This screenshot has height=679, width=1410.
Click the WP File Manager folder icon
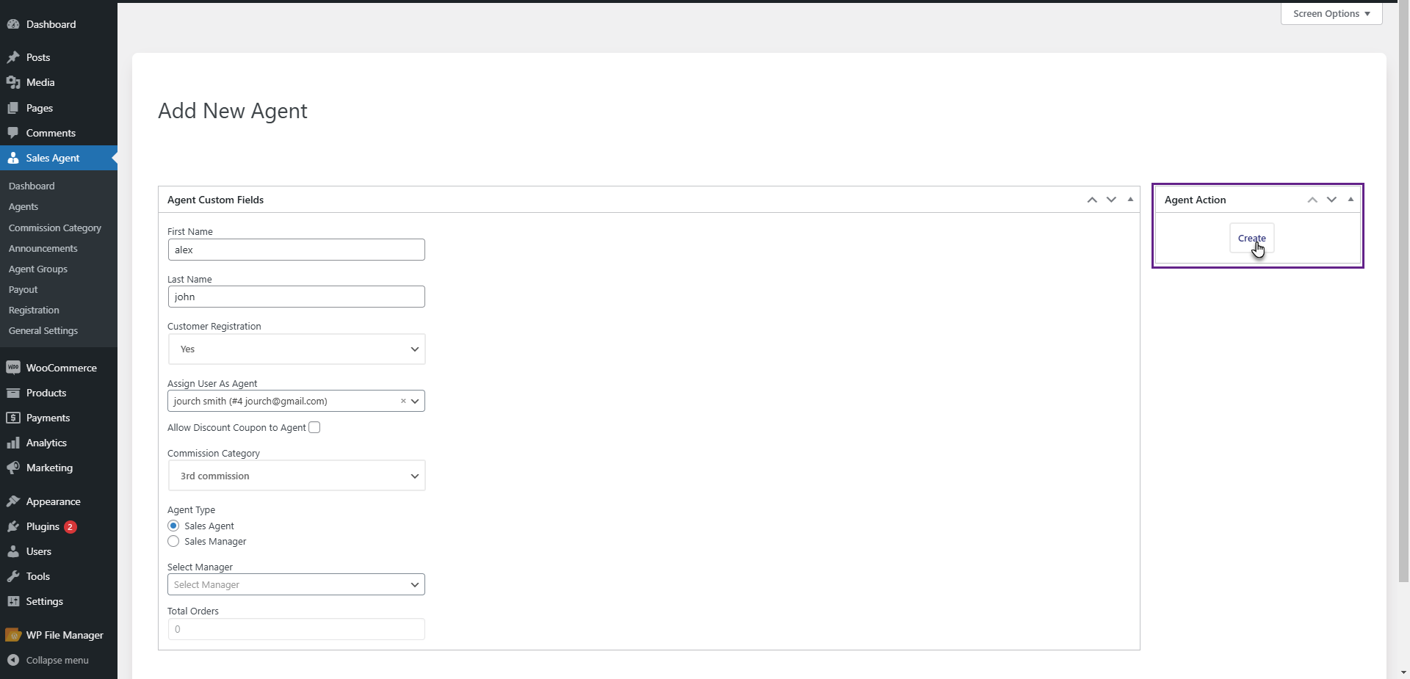[13, 635]
